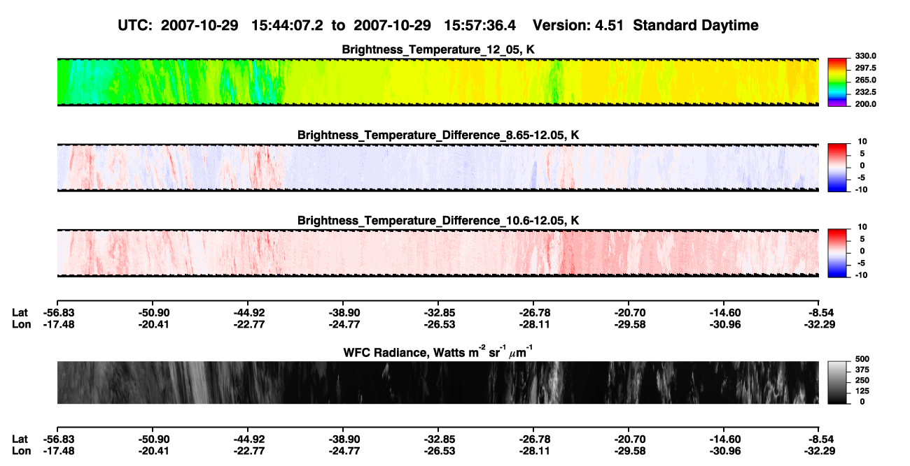Click the 125 label on WFC colorbar
The height and width of the screenshot is (466, 910).
(x=862, y=391)
